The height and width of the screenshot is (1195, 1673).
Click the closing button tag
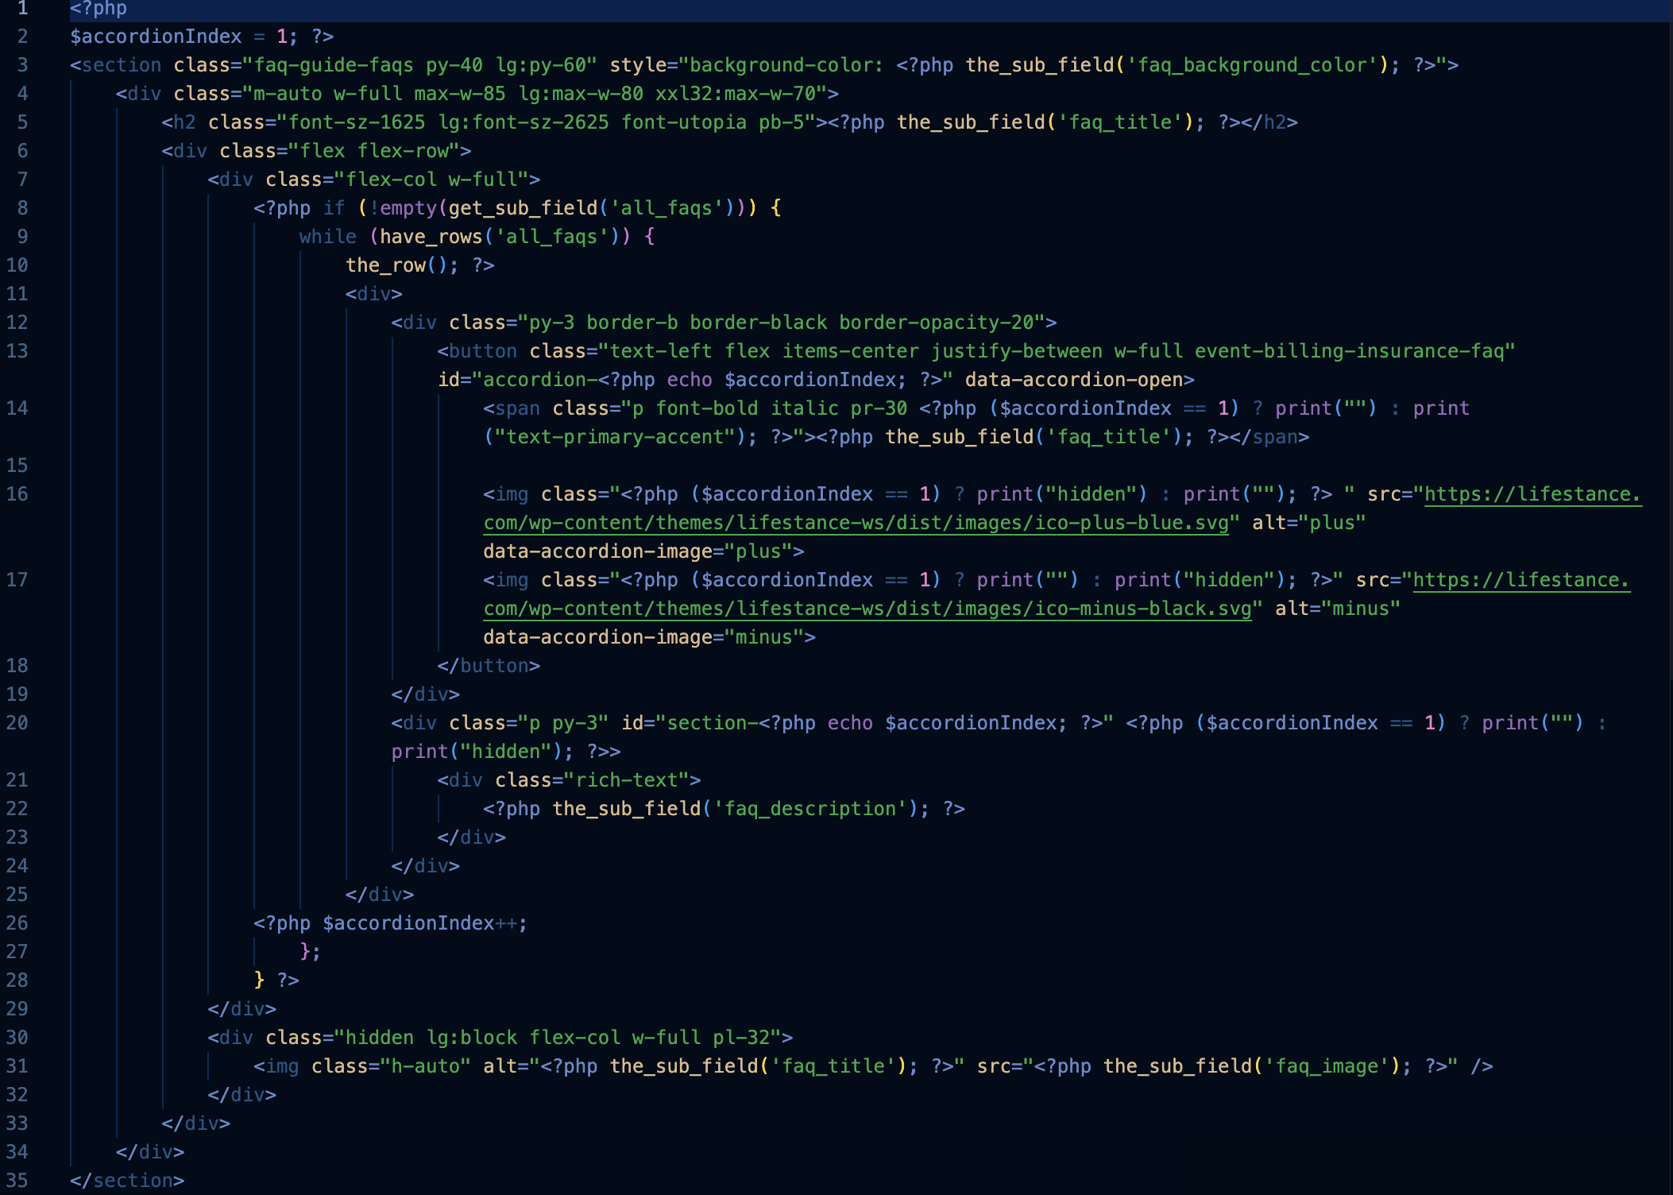[489, 666]
